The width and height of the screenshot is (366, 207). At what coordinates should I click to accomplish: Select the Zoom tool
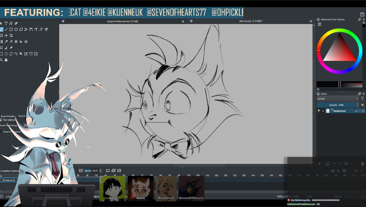coord(1,60)
